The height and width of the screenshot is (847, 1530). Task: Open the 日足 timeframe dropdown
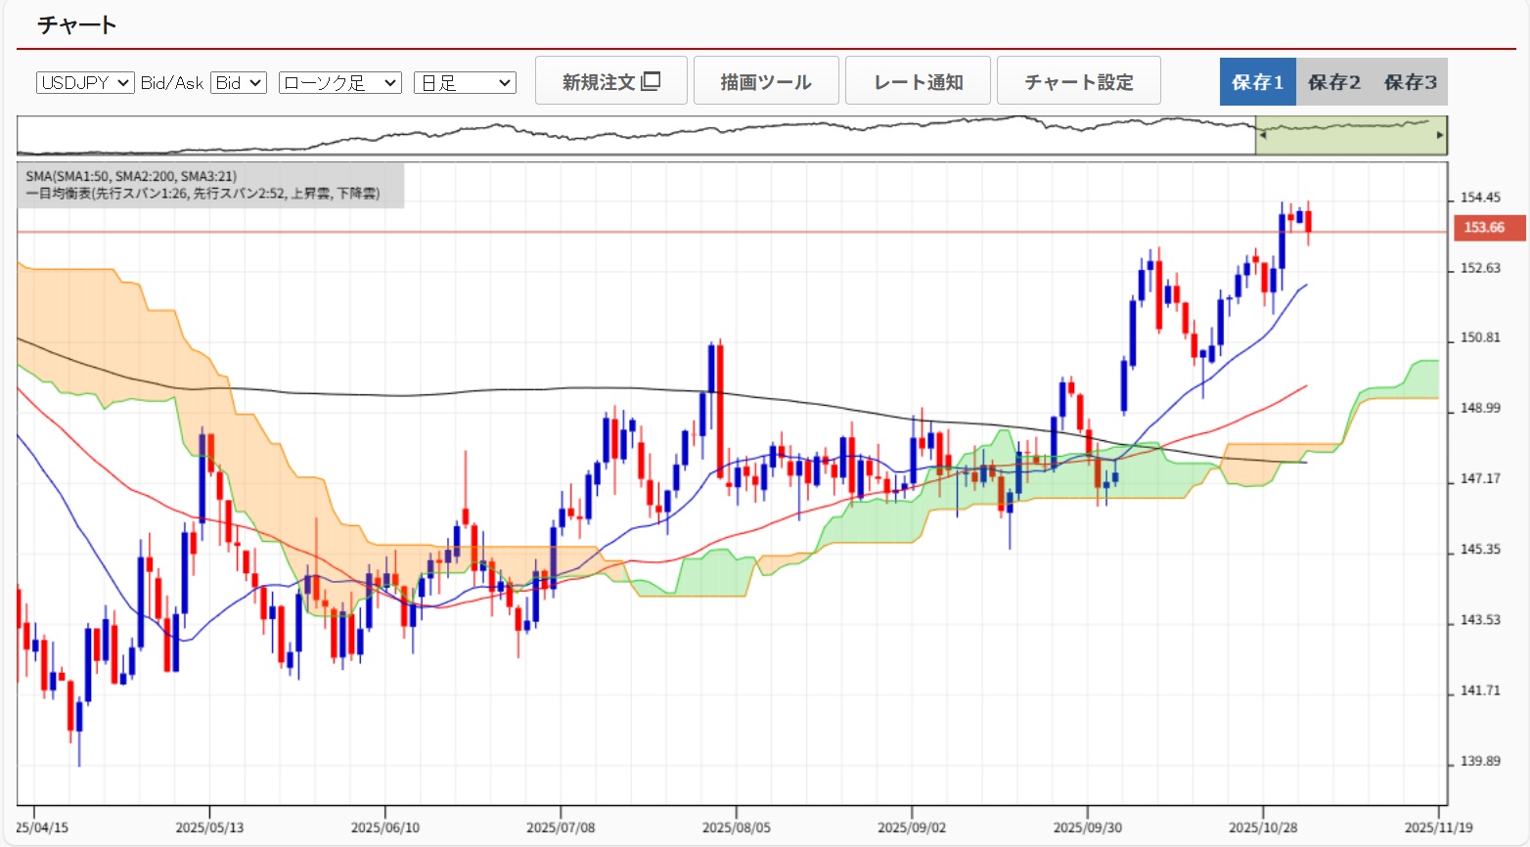(x=465, y=83)
